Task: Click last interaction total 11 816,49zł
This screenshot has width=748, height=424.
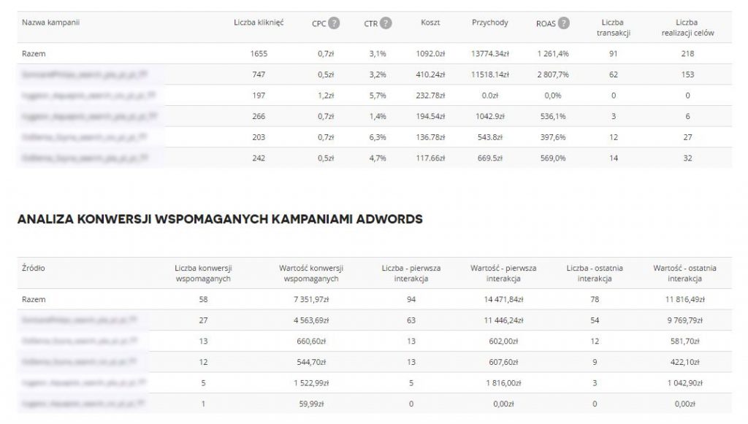Action: [x=684, y=300]
